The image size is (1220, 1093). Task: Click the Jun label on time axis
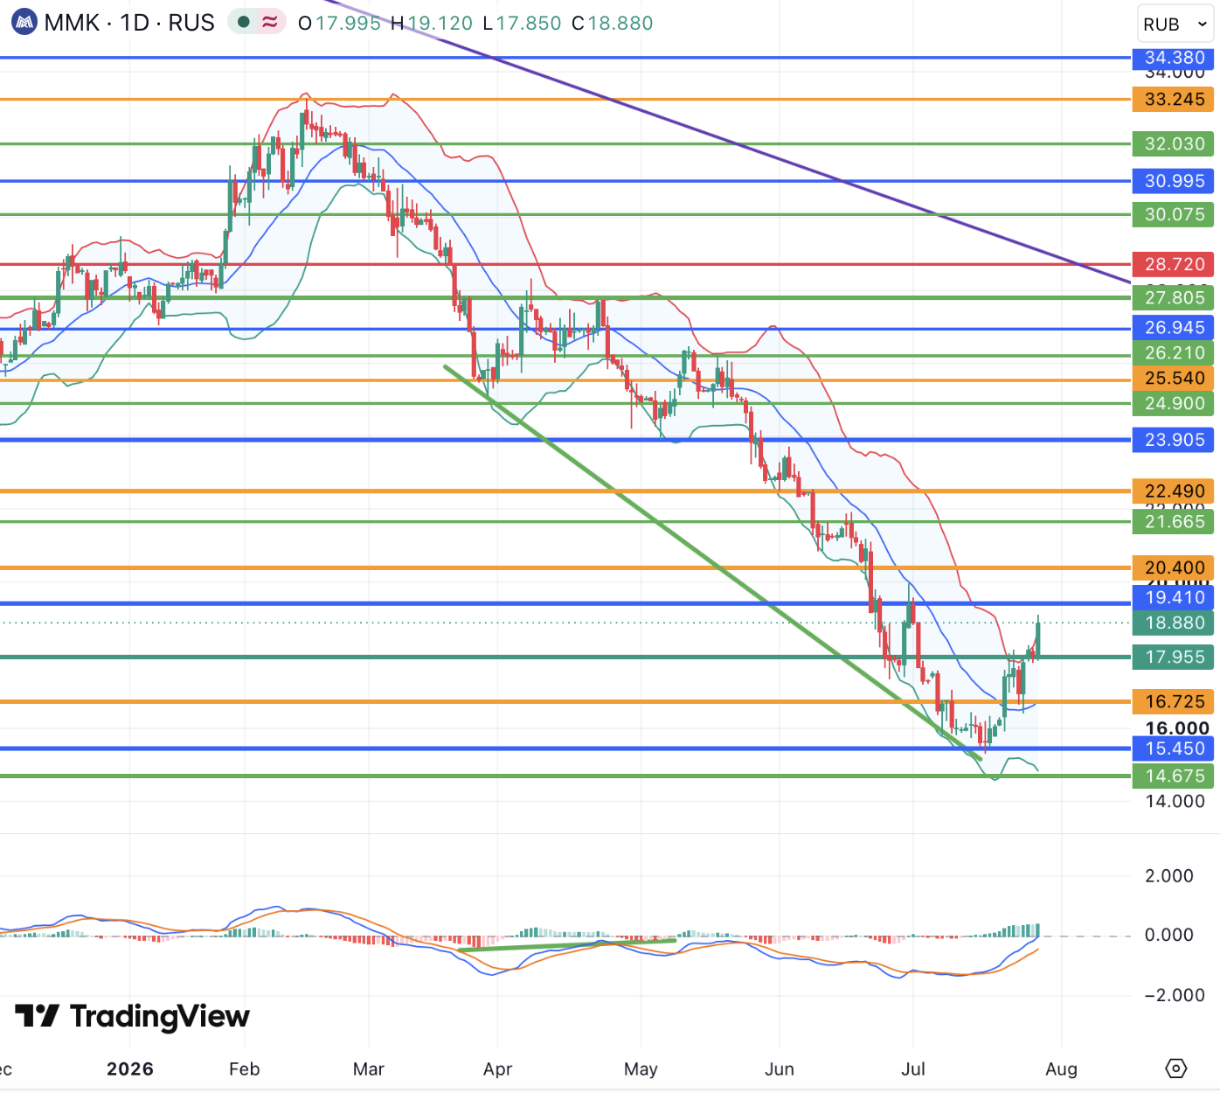click(x=779, y=1069)
